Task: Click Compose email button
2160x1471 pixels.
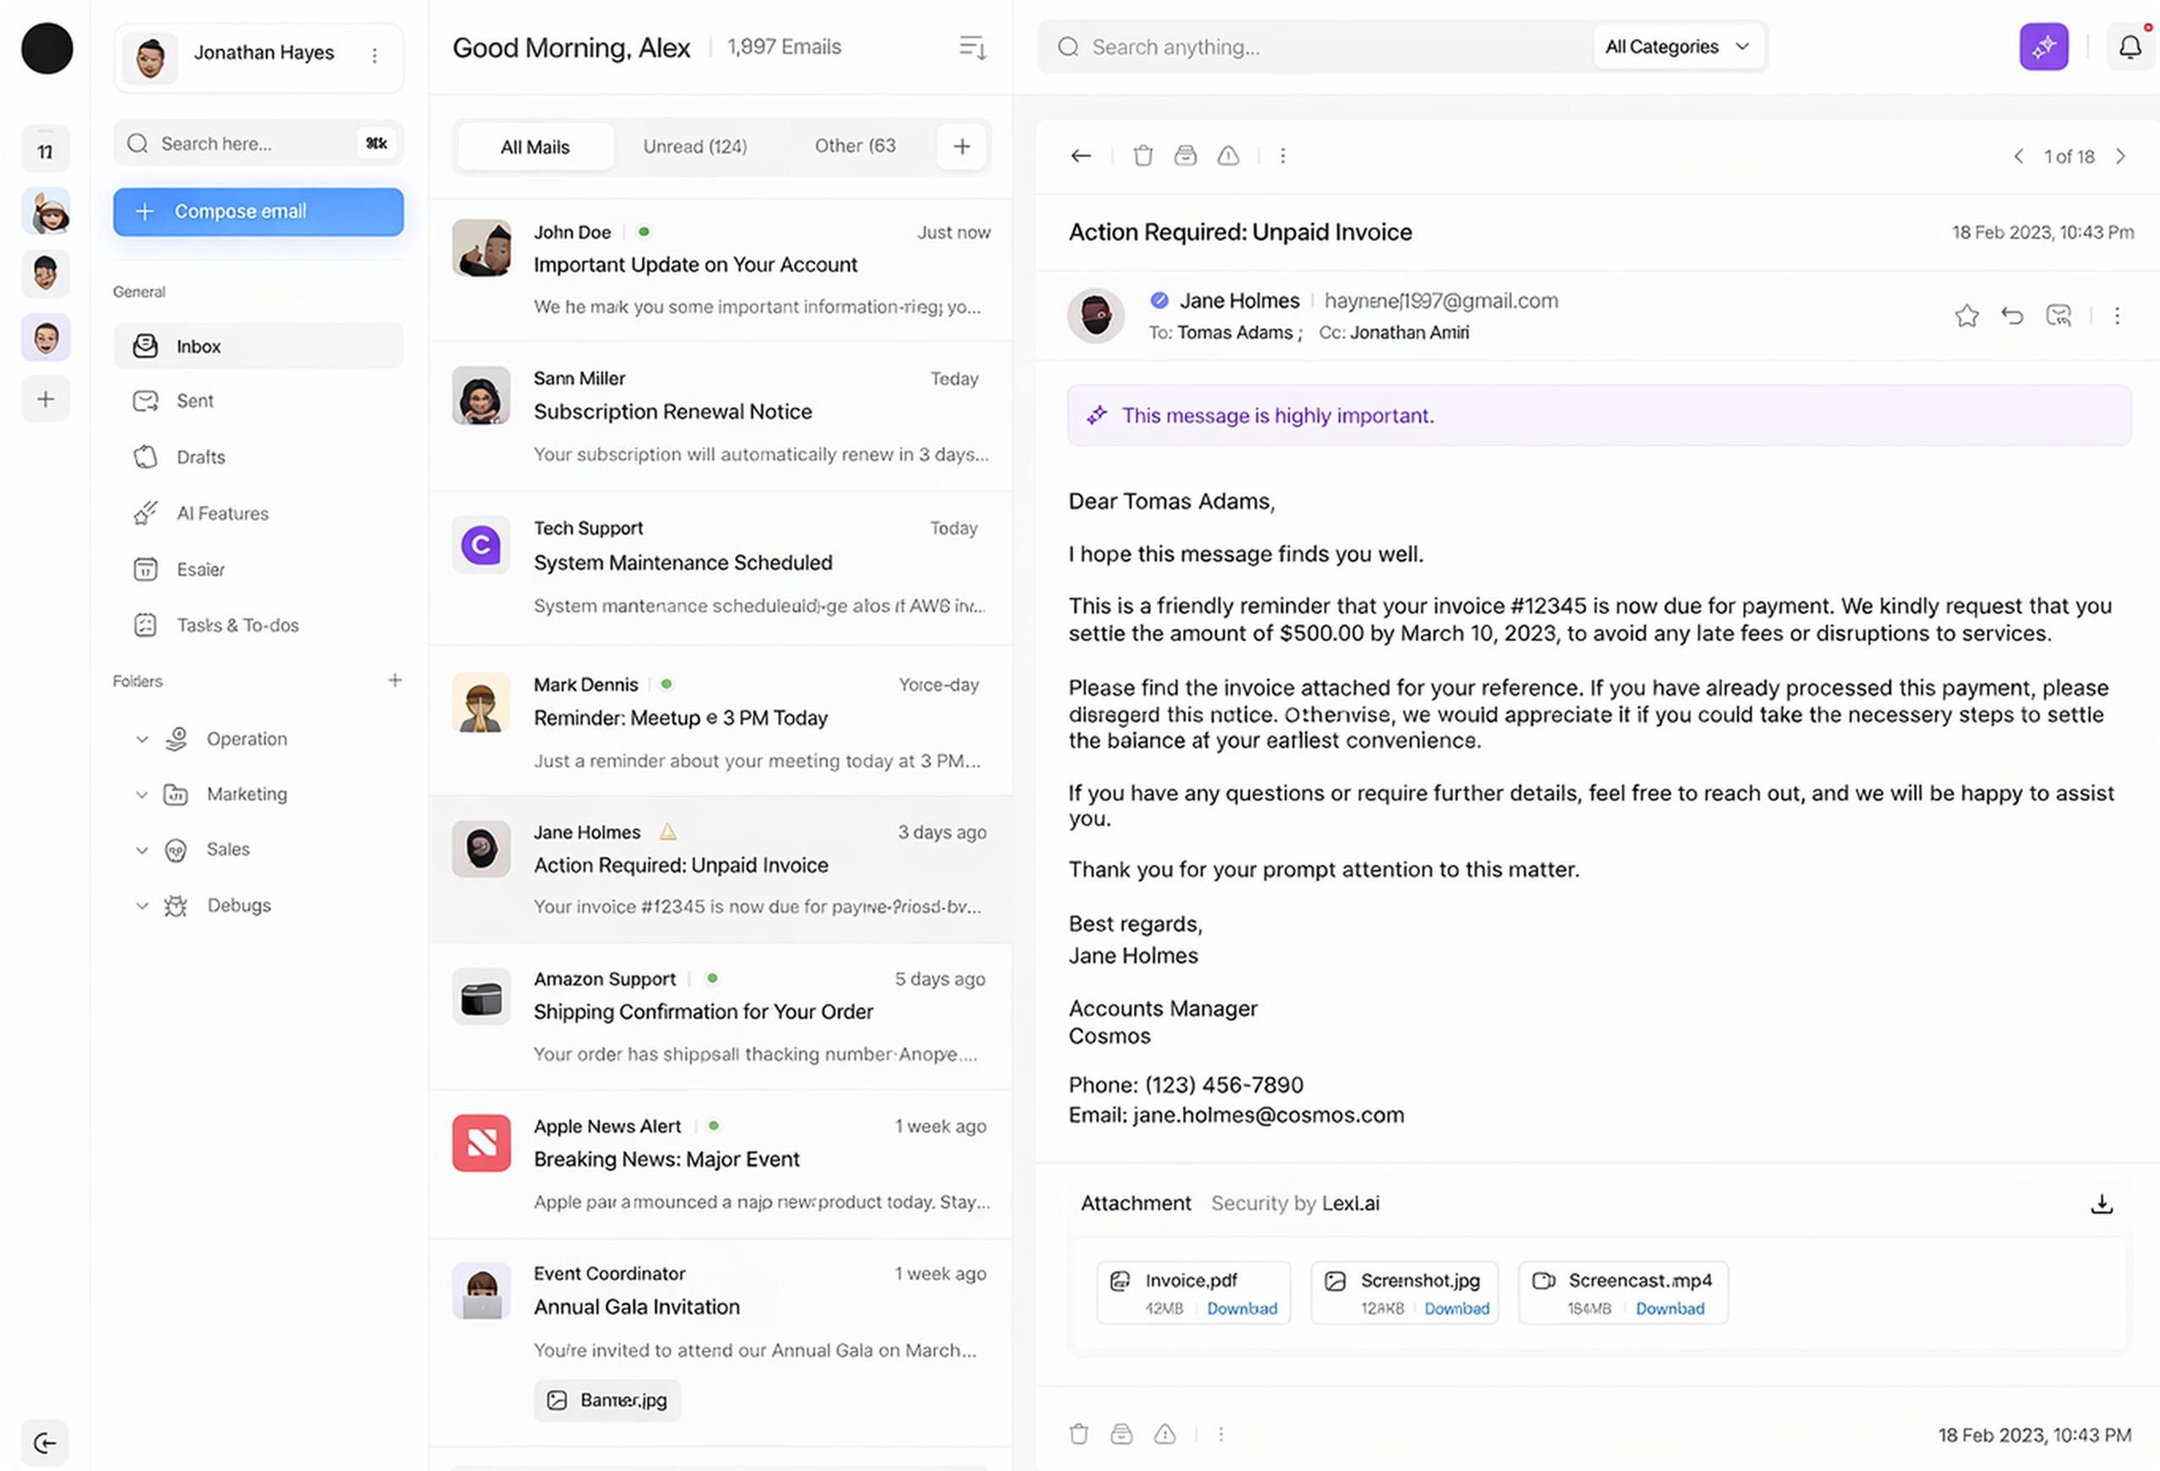Action: 258,212
